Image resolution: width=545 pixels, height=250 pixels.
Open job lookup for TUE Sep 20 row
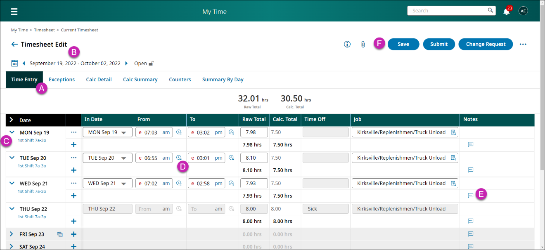tap(453, 158)
